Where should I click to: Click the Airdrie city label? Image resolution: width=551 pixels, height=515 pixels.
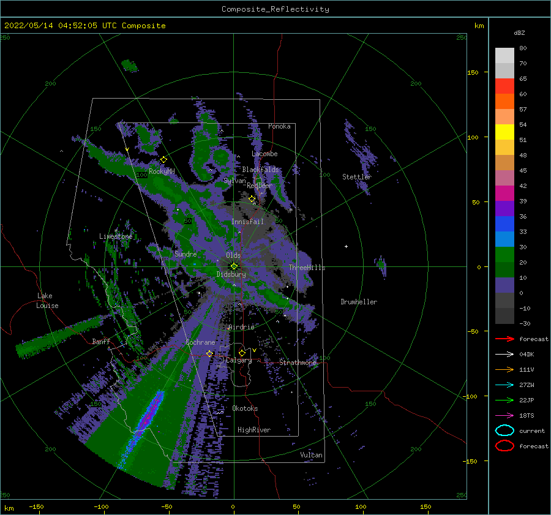coord(241,327)
